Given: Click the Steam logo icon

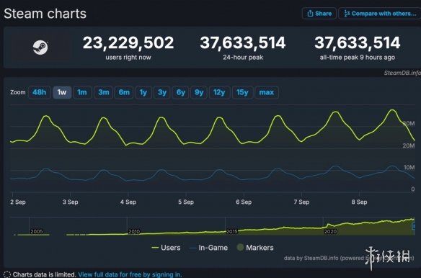Looking at the screenshot, I should tap(40, 48).
